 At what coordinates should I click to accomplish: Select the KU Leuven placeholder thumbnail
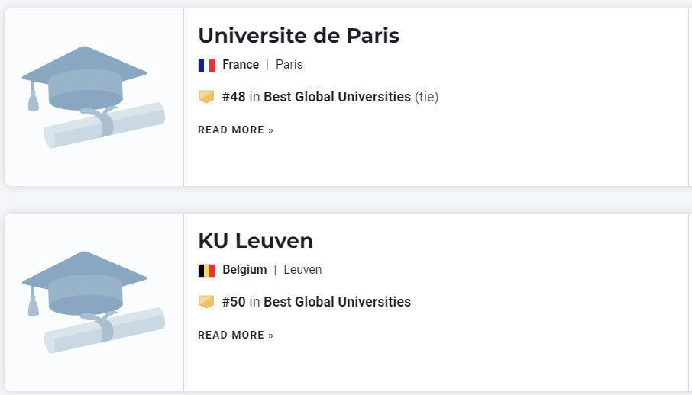(93, 303)
